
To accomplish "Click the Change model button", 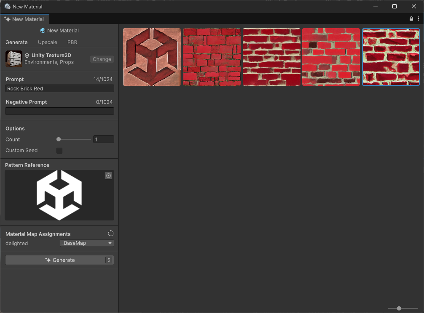I will click(x=102, y=59).
